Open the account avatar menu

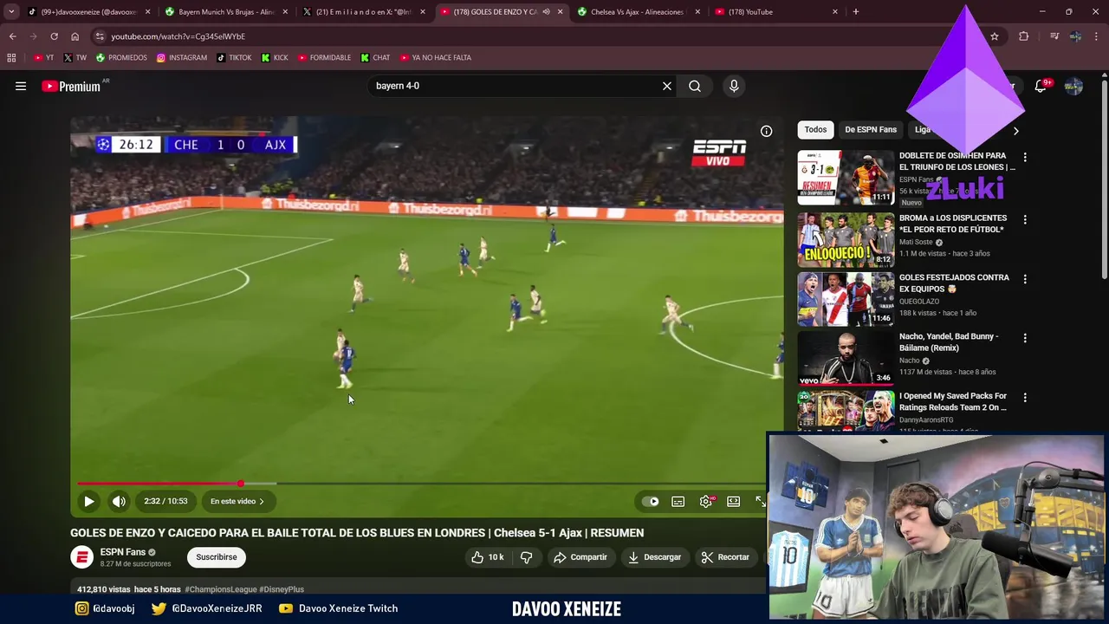click(x=1073, y=86)
